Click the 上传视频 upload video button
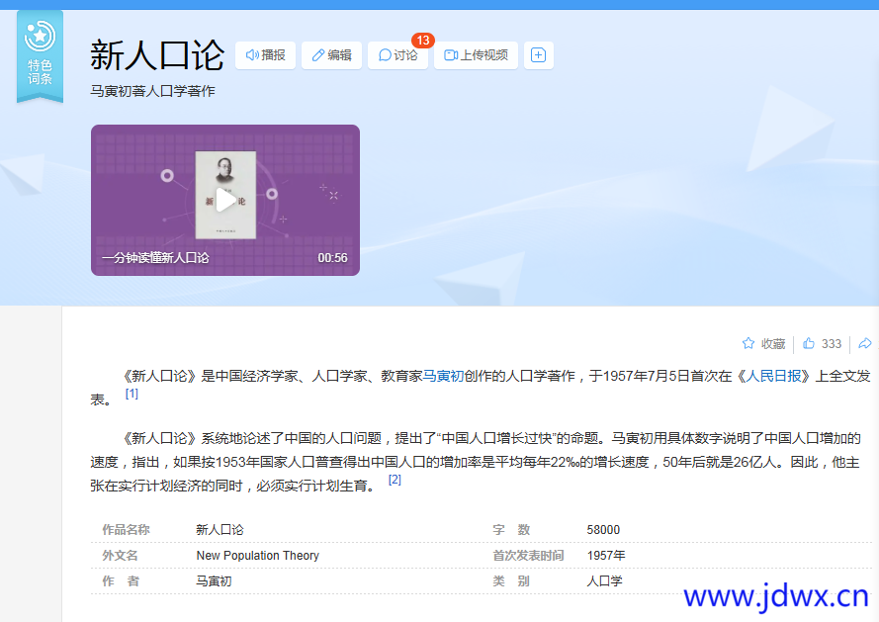This screenshot has height=622, width=879. (476, 55)
